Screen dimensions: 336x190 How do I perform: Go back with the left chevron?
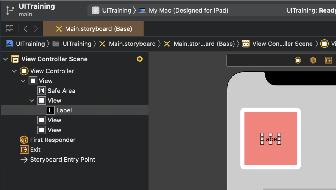[25, 29]
